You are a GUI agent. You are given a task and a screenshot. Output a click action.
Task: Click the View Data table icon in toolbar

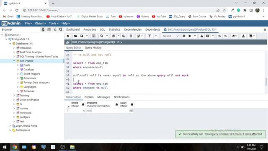point(94,36)
